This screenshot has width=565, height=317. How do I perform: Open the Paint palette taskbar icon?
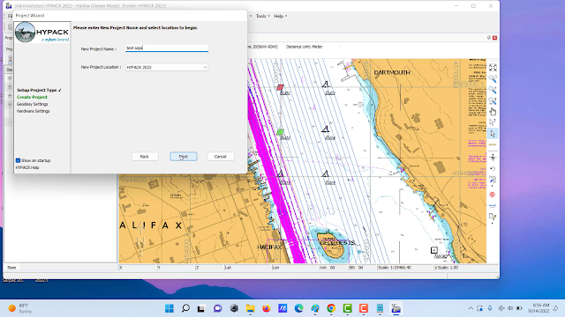pyautogui.click(x=315, y=308)
